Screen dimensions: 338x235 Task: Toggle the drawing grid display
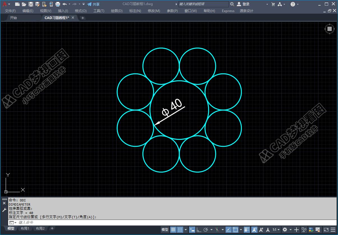[173, 230]
